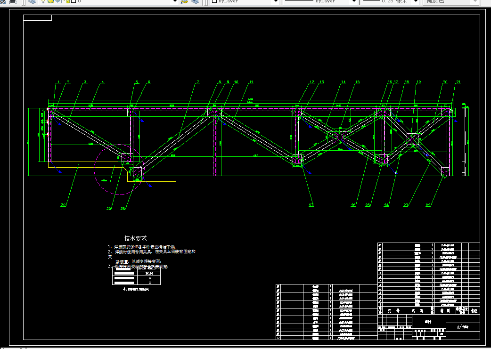Click balloon number 1 label
The image size is (491, 349).
pos(58,82)
